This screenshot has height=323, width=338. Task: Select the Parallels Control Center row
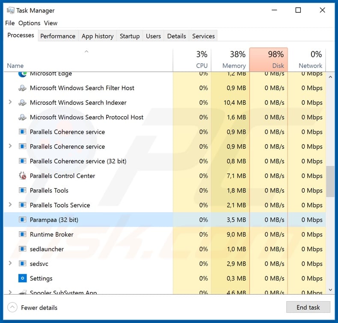point(165,176)
